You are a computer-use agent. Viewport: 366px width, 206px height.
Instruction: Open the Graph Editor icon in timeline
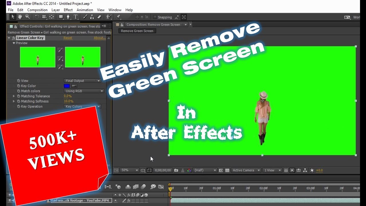[x=161, y=187]
